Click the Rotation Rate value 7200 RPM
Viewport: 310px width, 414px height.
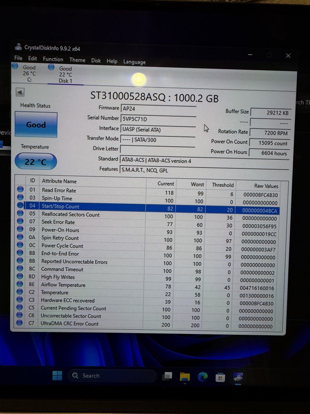270,133
